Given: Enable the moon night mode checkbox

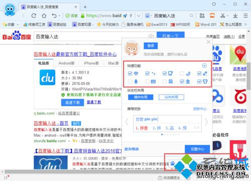Looking at the screenshot, I should pos(182,73).
